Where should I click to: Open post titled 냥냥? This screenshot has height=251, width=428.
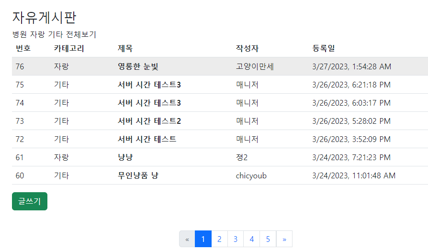point(125,157)
